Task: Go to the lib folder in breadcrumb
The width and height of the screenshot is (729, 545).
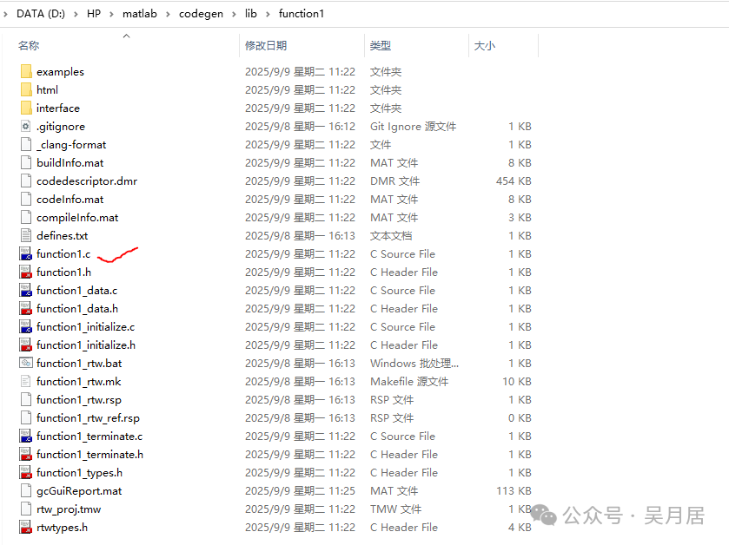Action: (250, 14)
